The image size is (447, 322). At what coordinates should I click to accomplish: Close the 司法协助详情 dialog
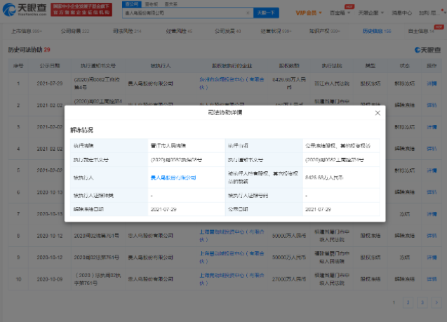point(378,113)
